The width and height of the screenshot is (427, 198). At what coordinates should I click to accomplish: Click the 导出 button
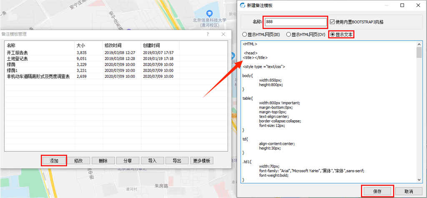pos(176,161)
